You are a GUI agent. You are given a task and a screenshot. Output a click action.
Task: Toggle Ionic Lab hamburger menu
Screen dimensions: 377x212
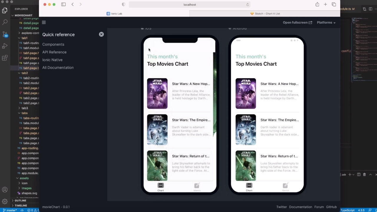coord(44,22)
